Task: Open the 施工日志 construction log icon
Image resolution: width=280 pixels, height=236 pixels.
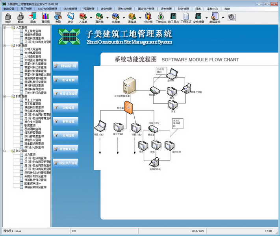Action: (173, 17)
